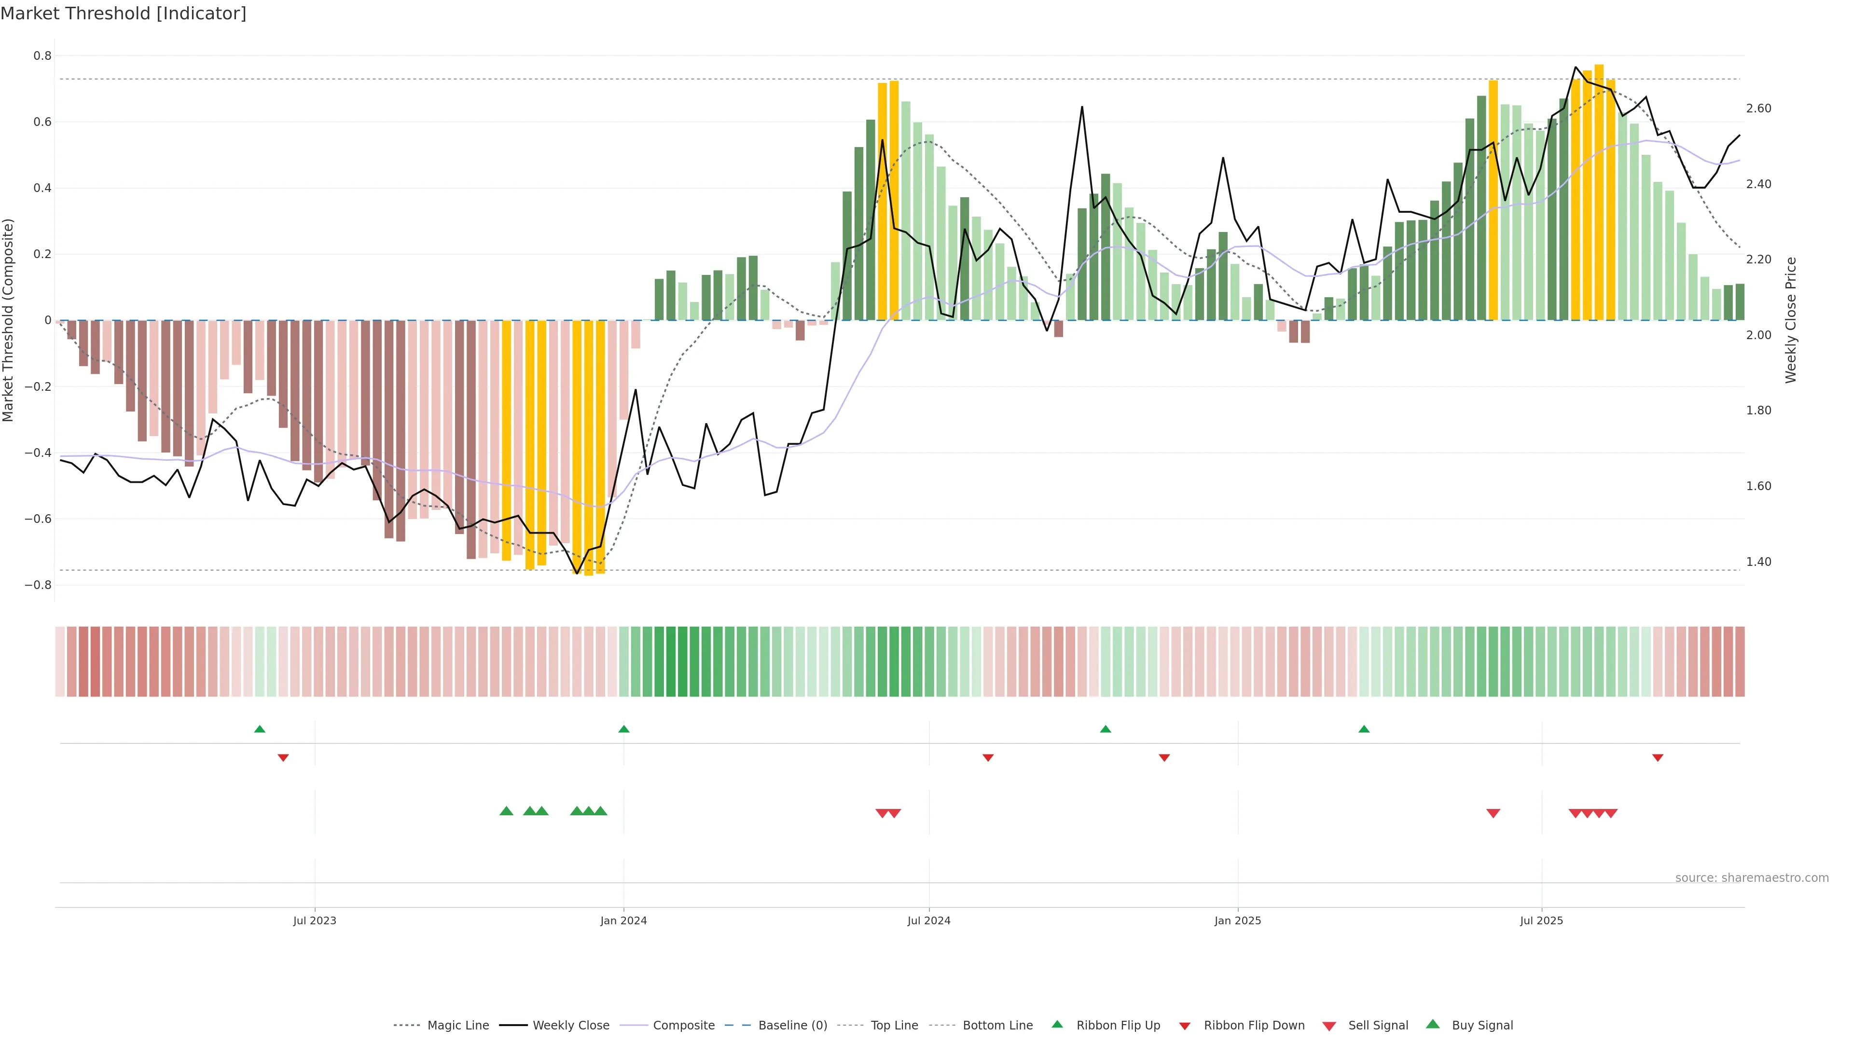
Task: Click Sell Signal legend red triangle
Action: [x=1329, y=1026]
